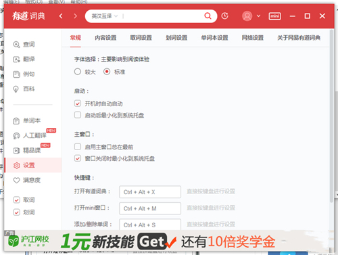Open the 关于网易有道词典 tab
The width and height of the screenshot is (338, 255).
tap(299, 38)
